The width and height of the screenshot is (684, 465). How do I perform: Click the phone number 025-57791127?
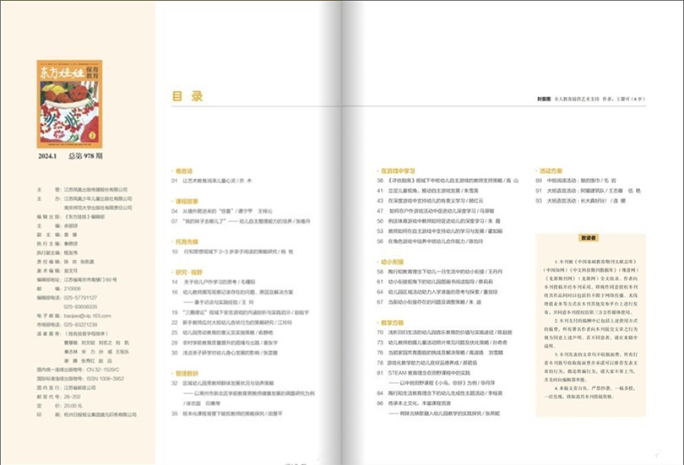pyautogui.click(x=80, y=298)
